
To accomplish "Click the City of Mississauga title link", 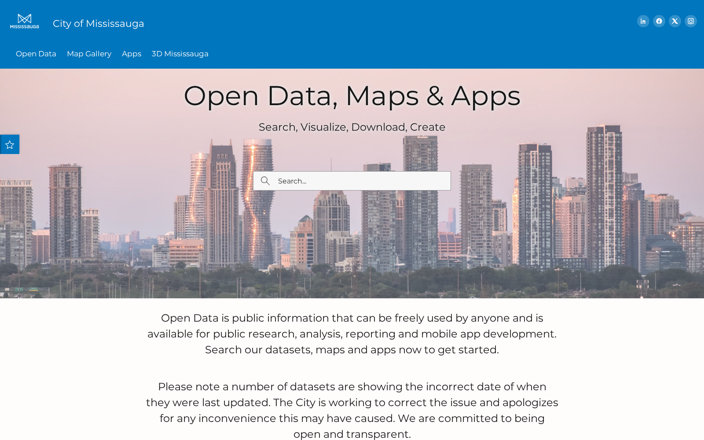I will point(98,23).
